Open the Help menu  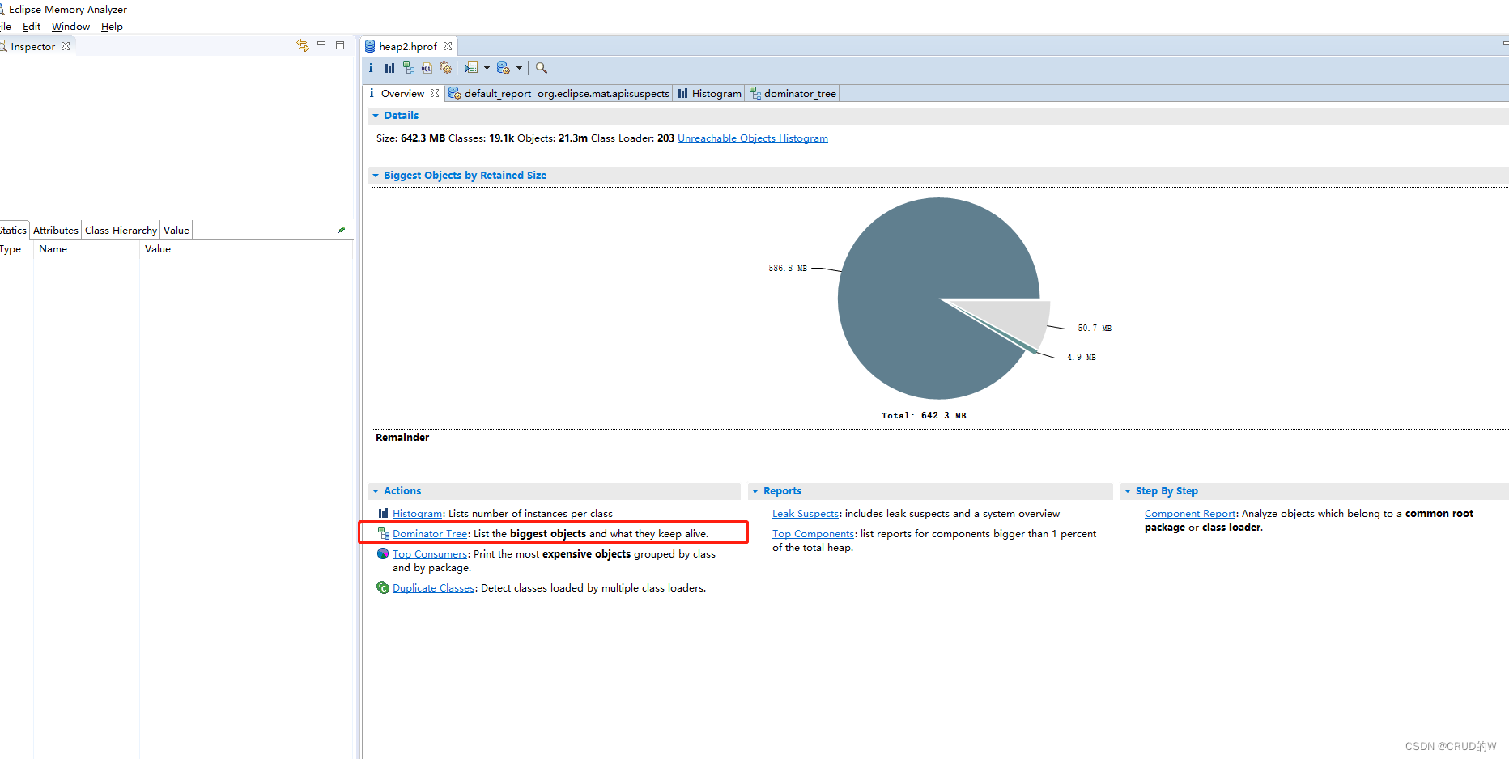112,27
